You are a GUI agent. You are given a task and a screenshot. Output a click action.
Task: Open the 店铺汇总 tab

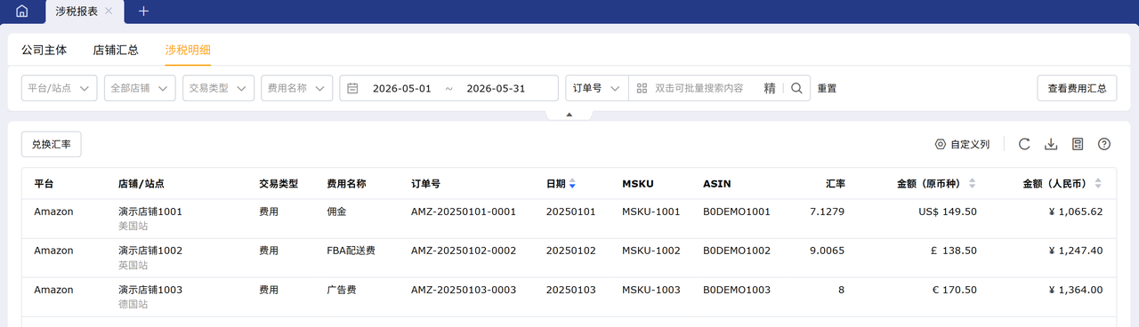[116, 51]
